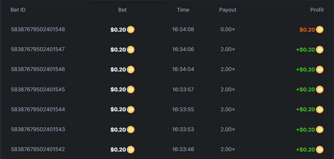334x159 pixels.
Task: Click the Payout column header
Action: pos(228,10)
